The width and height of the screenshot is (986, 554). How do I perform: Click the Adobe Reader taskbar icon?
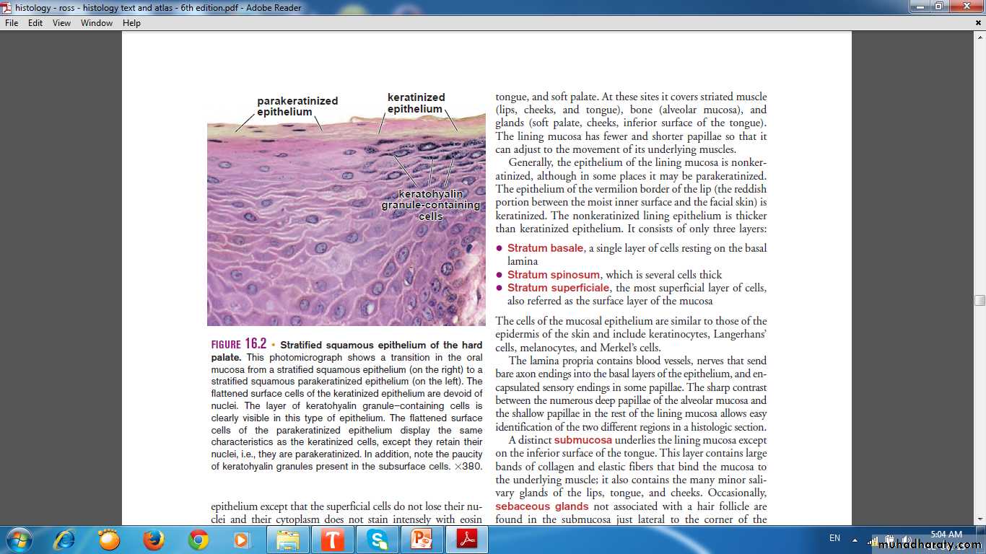[x=466, y=540]
